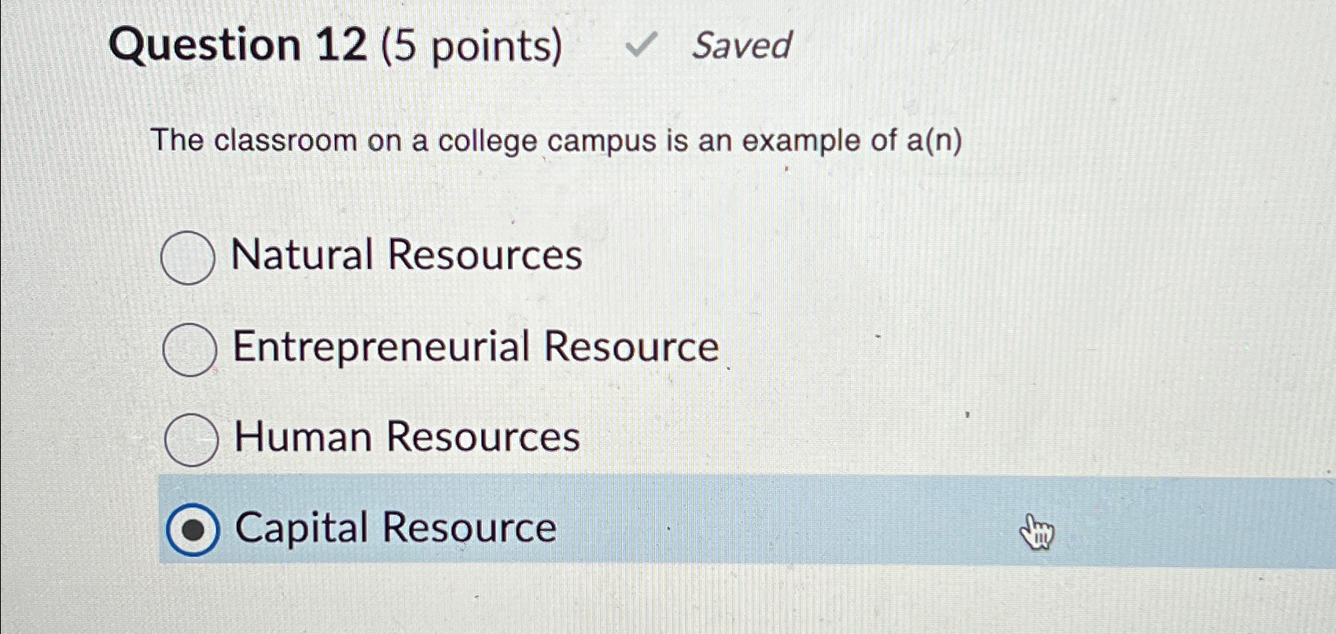Click the Natural Resources answer label
The width and height of the screenshot is (1336, 634).
407,255
